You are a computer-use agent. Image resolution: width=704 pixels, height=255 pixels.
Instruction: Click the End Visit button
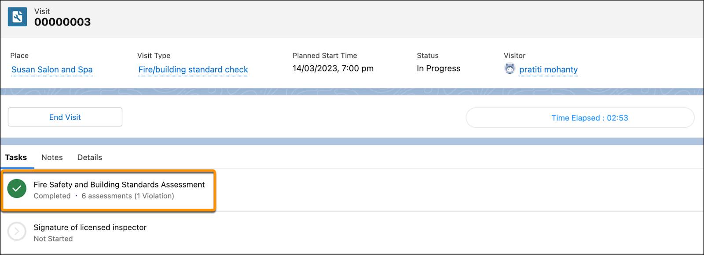[65, 117]
